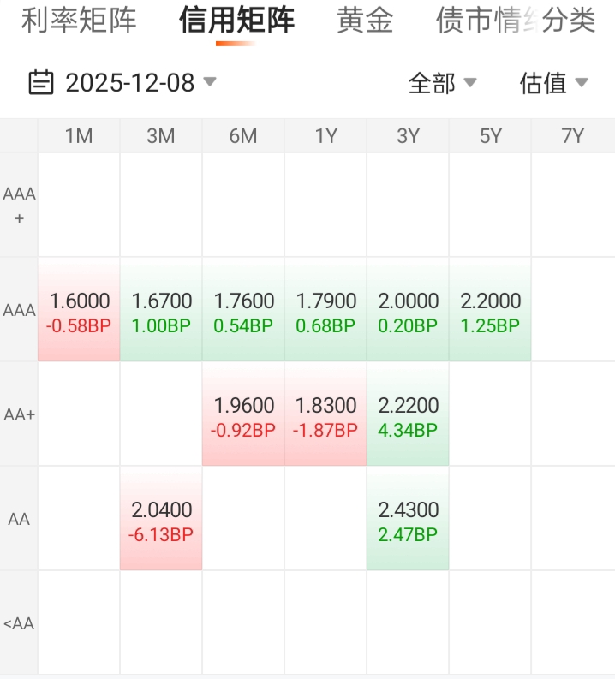Select the <AA row header
This screenshot has width=615, height=679.
point(19,623)
